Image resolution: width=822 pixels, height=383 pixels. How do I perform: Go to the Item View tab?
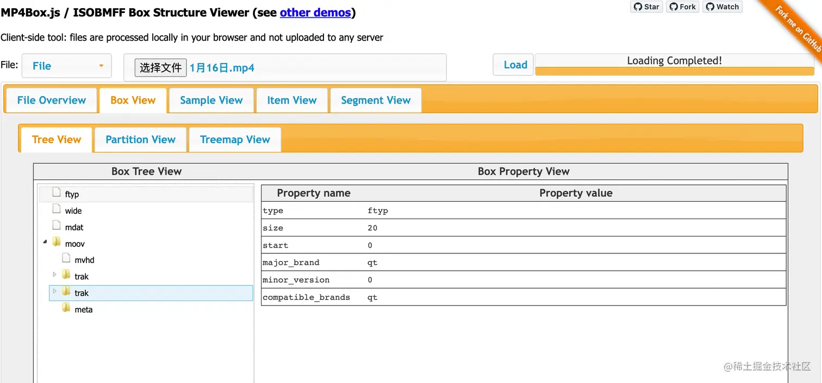click(x=292, y=100)
